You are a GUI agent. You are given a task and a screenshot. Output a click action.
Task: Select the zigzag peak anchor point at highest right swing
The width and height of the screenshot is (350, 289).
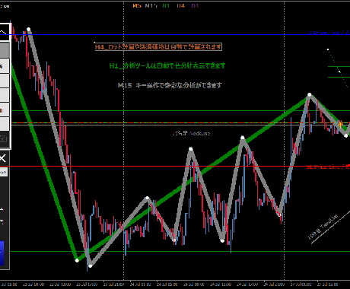(310, 94)
